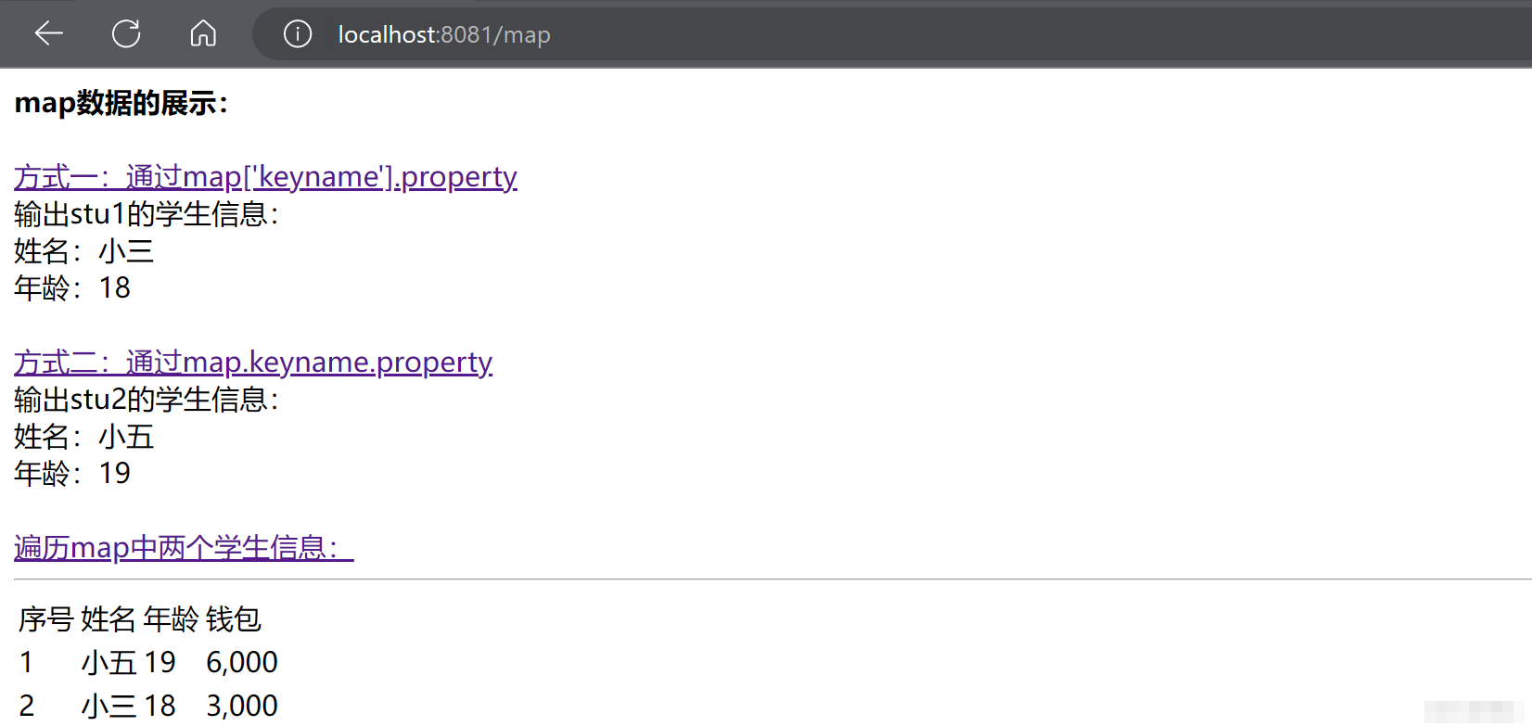This screenshot has height=726, width=1532.
Task: Click the 钱包 table header
Action: [x=234, y=618]
